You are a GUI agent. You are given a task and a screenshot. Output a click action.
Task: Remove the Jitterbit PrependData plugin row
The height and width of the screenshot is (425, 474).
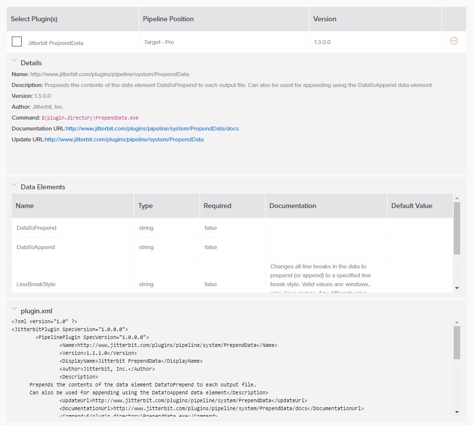pyautogui.click(x=454, y=41)
